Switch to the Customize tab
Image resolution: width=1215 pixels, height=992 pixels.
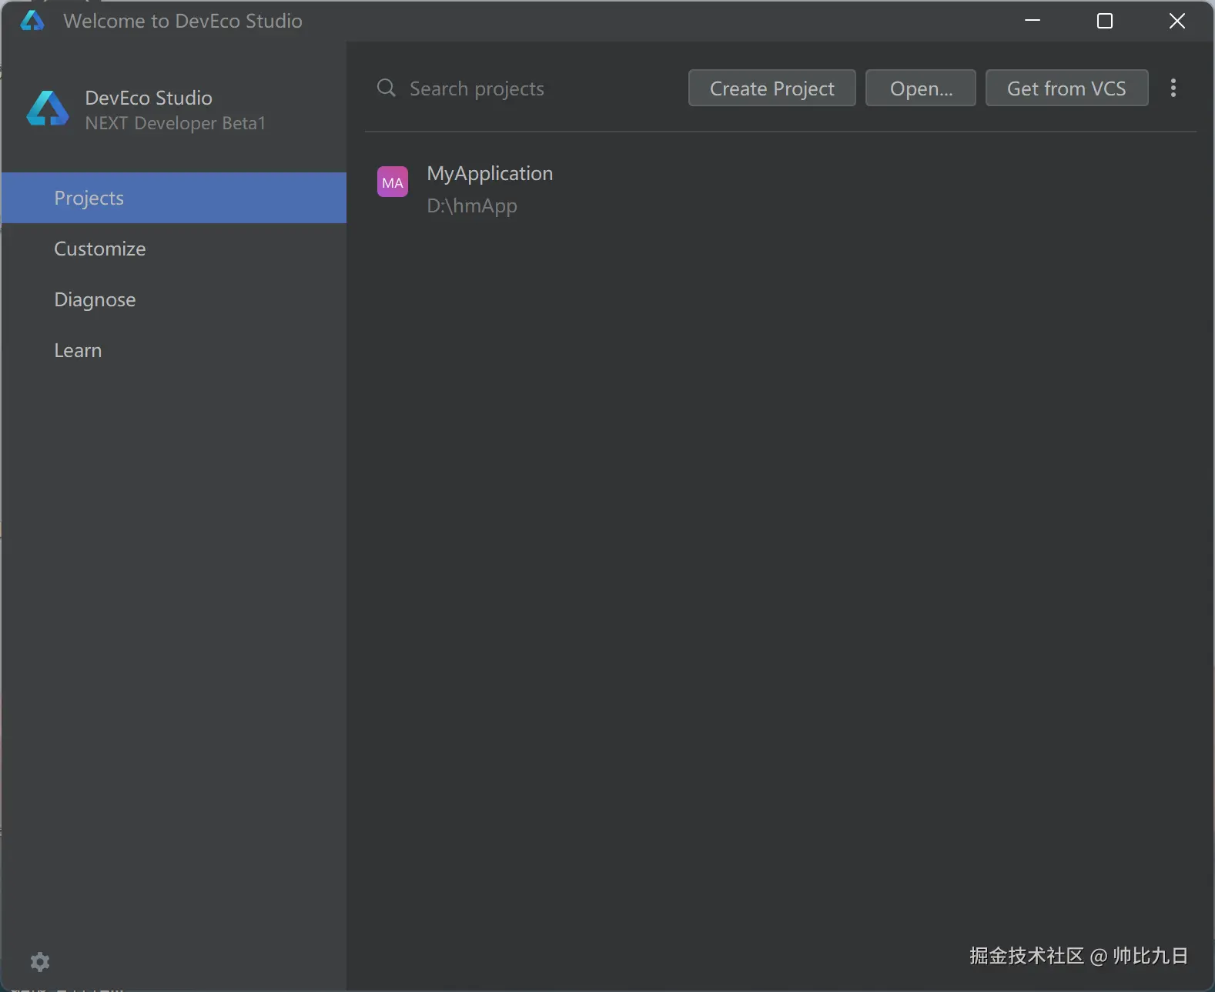[x=174, y=249]
